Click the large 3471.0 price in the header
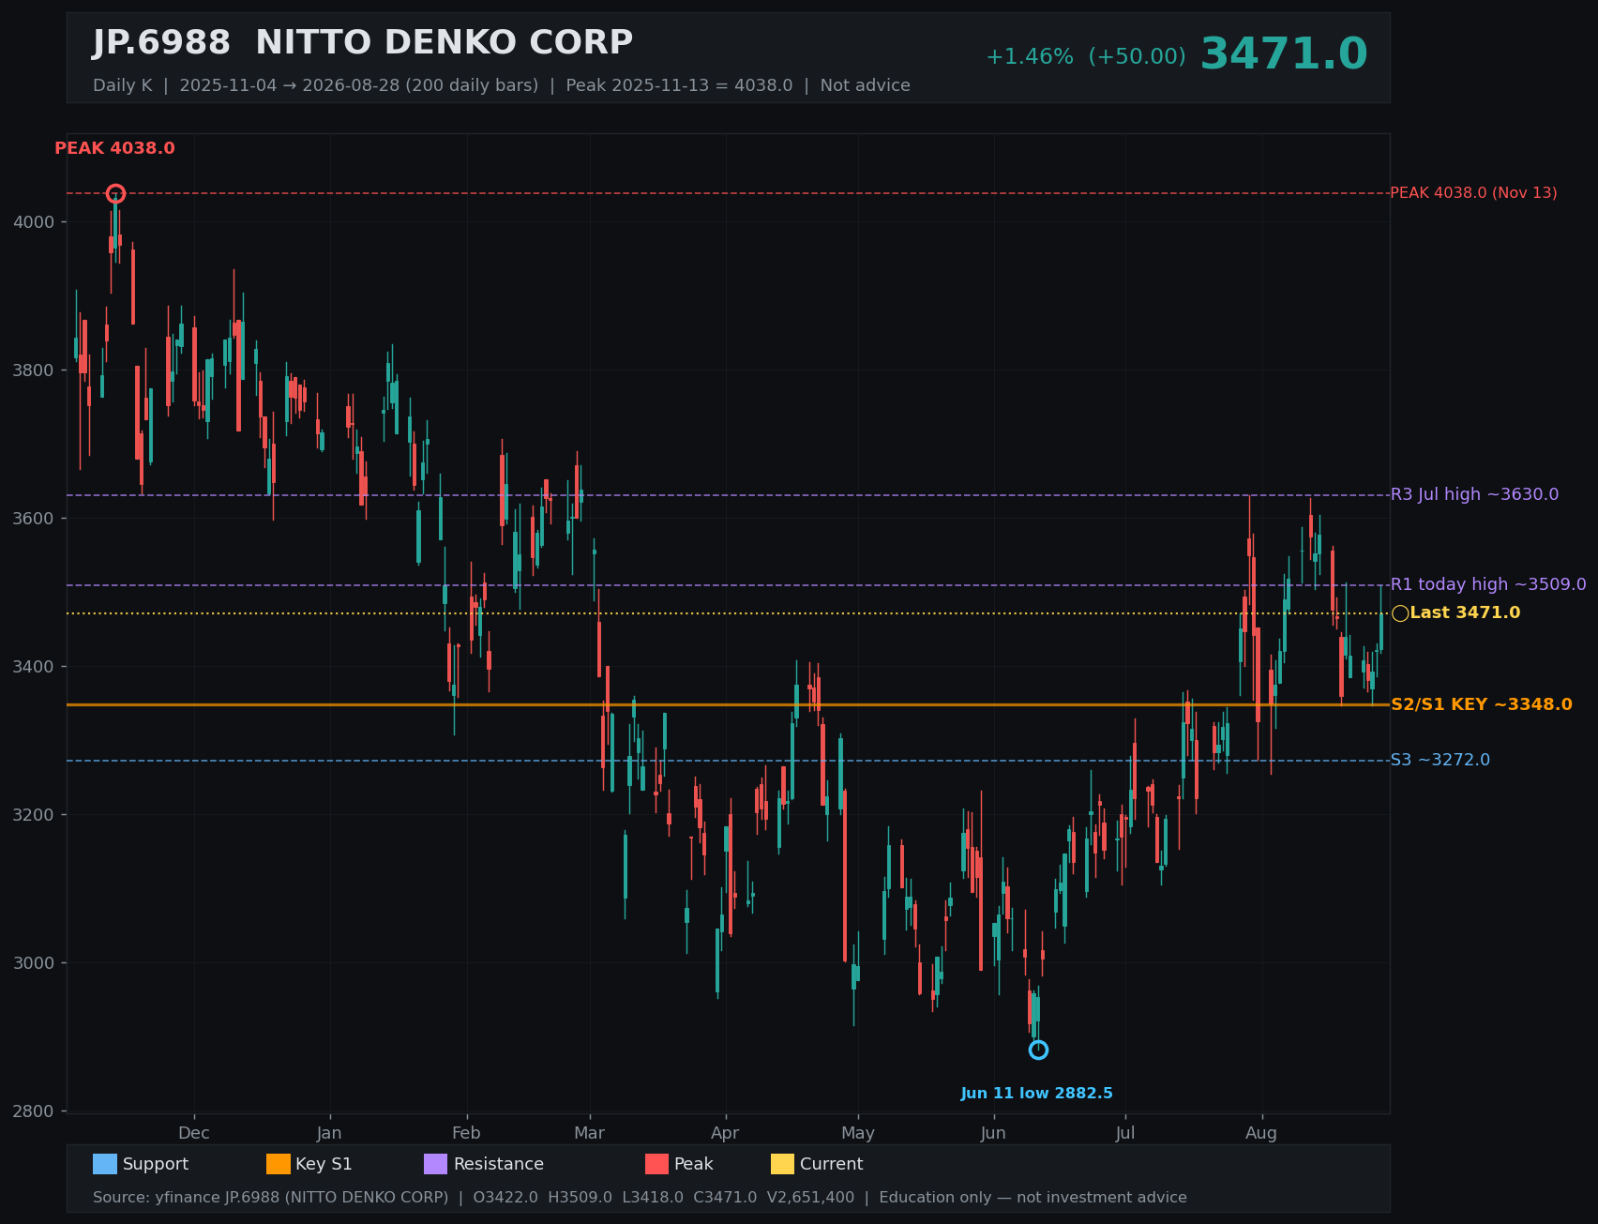The height and width of the screenshot is (1224, 1598). [x=1284, y=54]
